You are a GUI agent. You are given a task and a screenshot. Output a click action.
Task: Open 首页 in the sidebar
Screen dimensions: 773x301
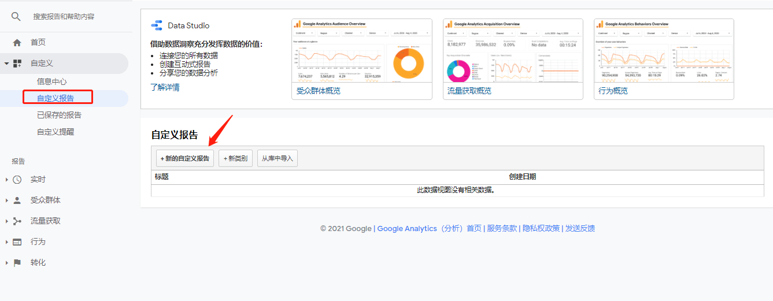(x=38, y=43)
